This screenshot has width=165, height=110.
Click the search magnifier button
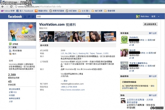[89, 16]
